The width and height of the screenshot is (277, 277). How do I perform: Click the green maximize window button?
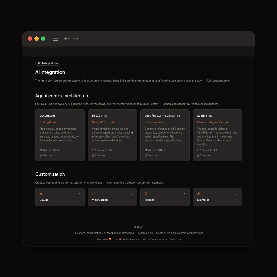43,39
